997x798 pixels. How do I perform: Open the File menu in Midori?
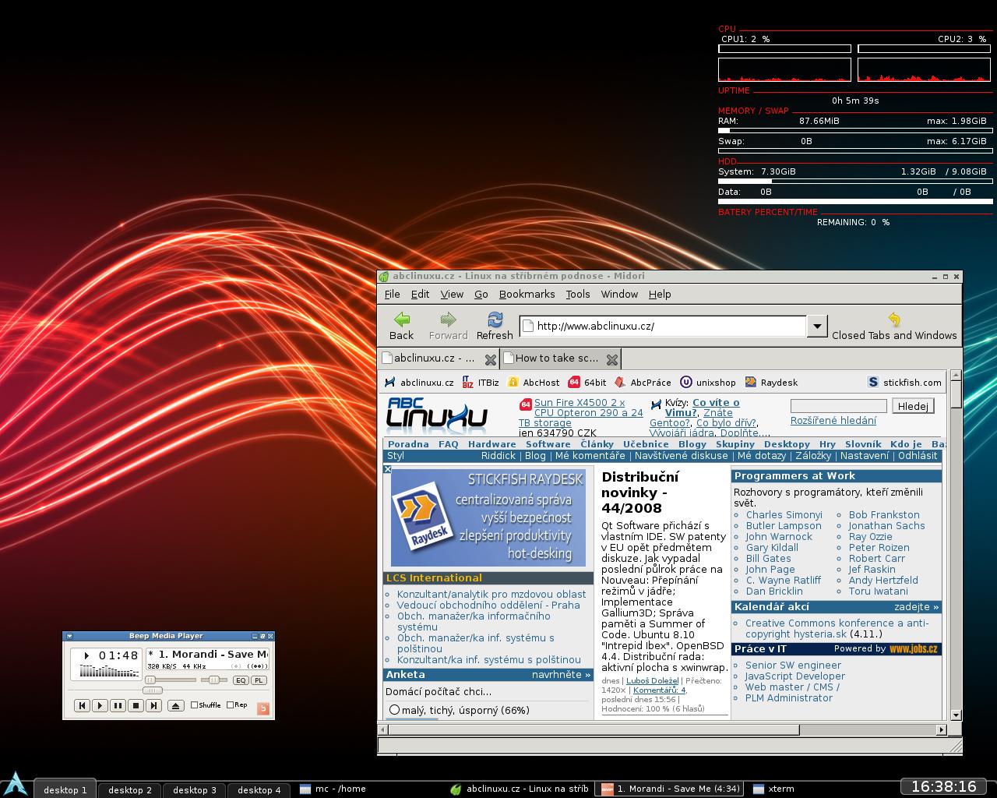[393, 294]
